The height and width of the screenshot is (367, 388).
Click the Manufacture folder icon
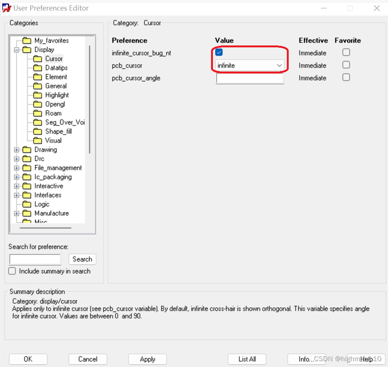tap(27, 213)
